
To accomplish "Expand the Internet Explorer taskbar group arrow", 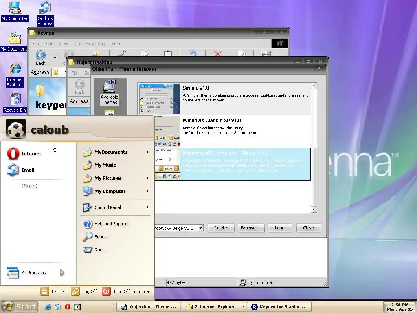I will (244, 306).
